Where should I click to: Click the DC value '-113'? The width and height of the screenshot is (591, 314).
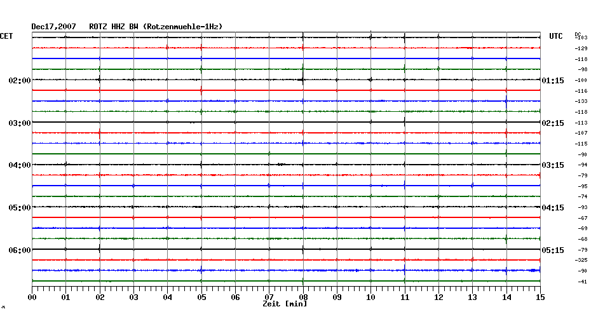click(581, 123)
